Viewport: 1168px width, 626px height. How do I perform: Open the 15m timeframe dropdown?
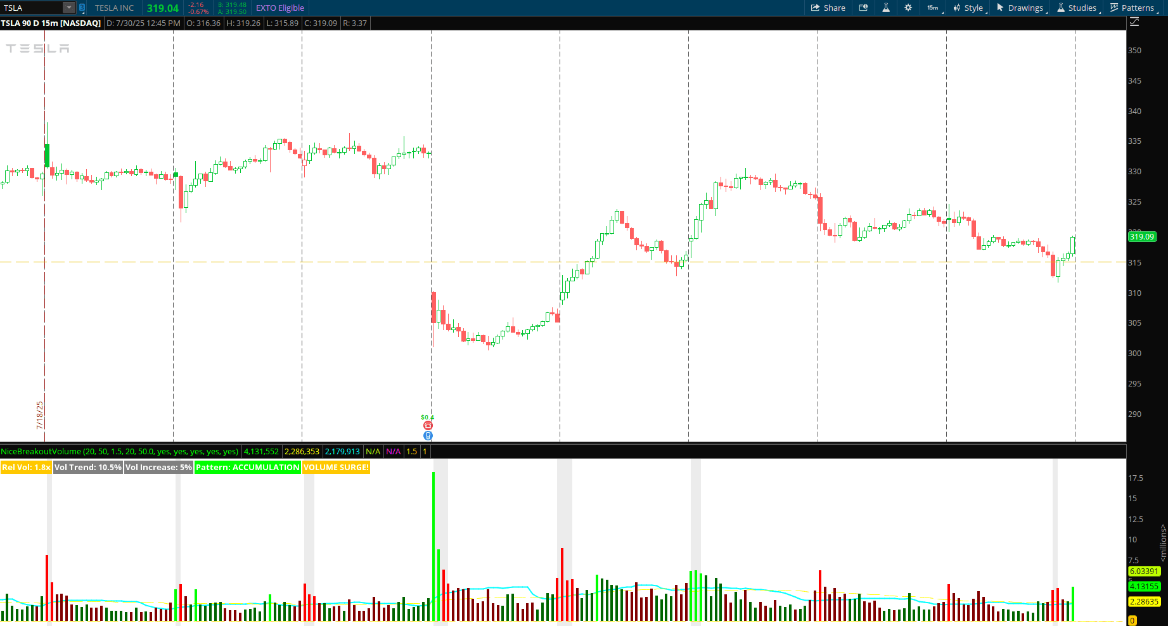[x=932, y=8]
